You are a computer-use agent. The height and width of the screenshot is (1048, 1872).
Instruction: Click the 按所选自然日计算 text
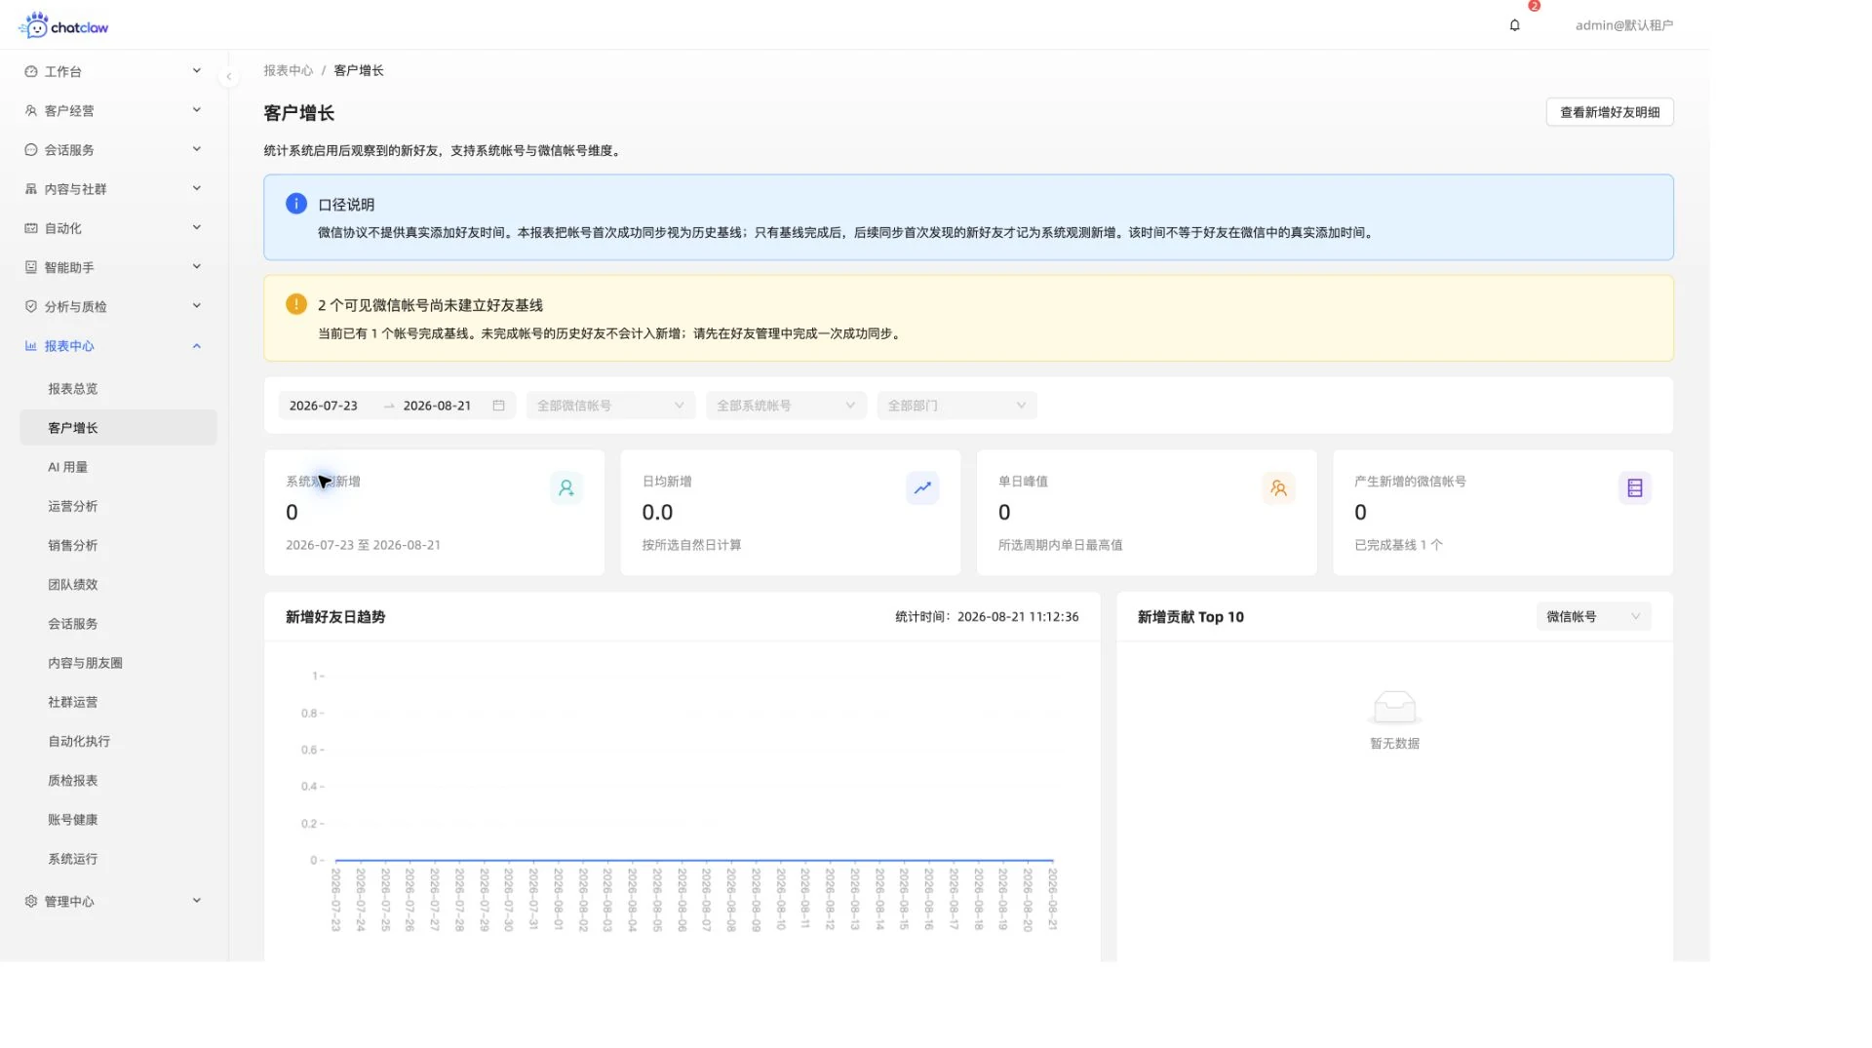(691, 545)
